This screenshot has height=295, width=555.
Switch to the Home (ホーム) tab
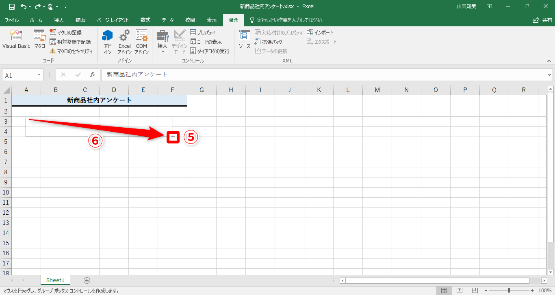click(x=36, y=20)
